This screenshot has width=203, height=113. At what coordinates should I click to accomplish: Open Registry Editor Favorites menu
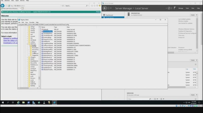click(32, 22)
